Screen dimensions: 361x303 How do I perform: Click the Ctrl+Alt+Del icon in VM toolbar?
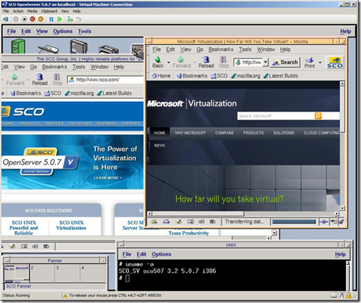pyautogui.click(x=6, y=19)
